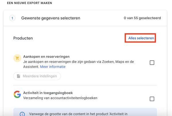This screenshot has width=172, height=116.
Task: Select the Activiteit in toegangslogboek title
Action: pyautogui.click(x=47, y=93)
